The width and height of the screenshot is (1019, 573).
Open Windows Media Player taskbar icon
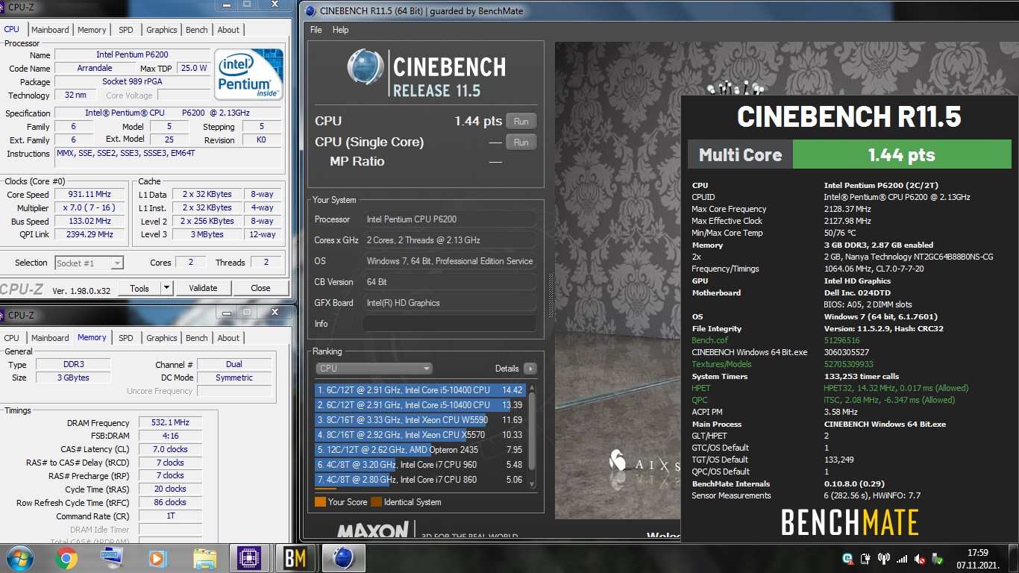point(157,558)
